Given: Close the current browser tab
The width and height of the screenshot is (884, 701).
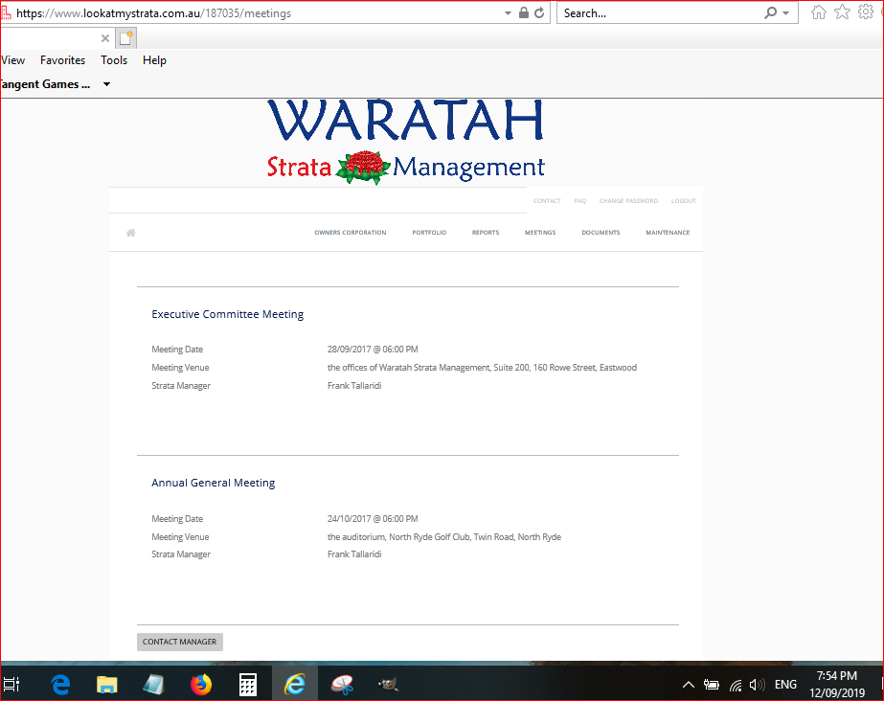Looking at the screenshot, I should pyautogui.click(x=104, y=38).
